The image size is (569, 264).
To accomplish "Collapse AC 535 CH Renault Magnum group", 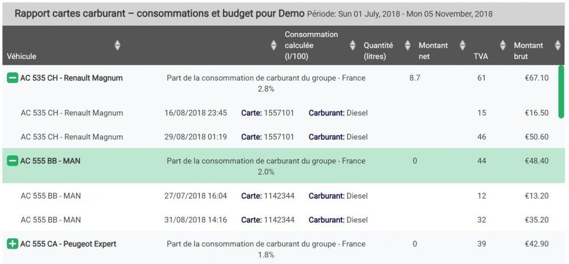I will point(13,78).
